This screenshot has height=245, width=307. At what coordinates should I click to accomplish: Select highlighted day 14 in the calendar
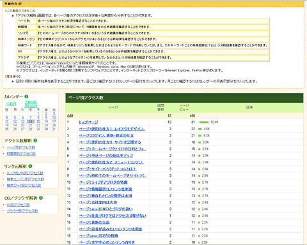pyautogui.click(x=31, y=121)
